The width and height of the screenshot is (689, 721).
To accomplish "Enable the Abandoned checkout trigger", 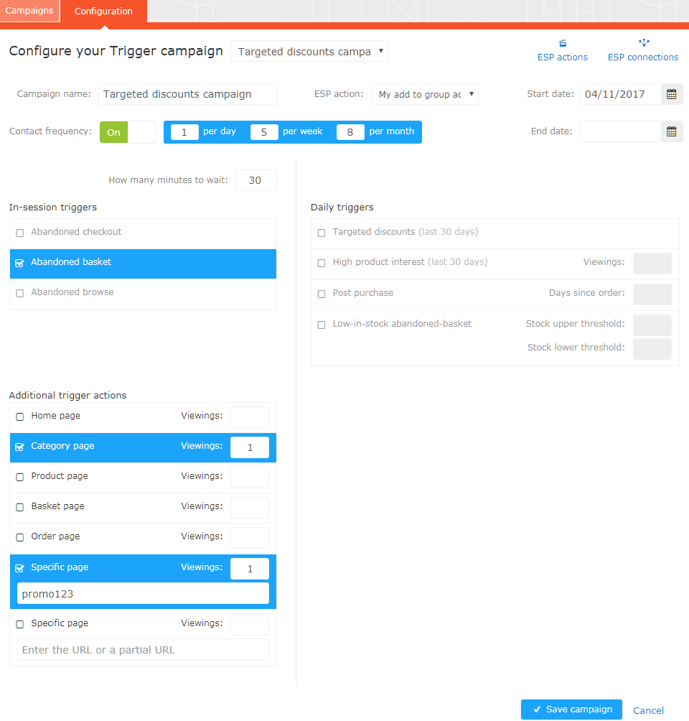I will [19, 233].
